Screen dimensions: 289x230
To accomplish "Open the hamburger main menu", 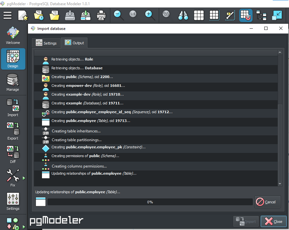I will (7, 15).
